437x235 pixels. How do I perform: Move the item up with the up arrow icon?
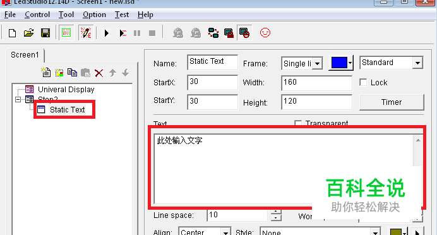pos(112,73)
